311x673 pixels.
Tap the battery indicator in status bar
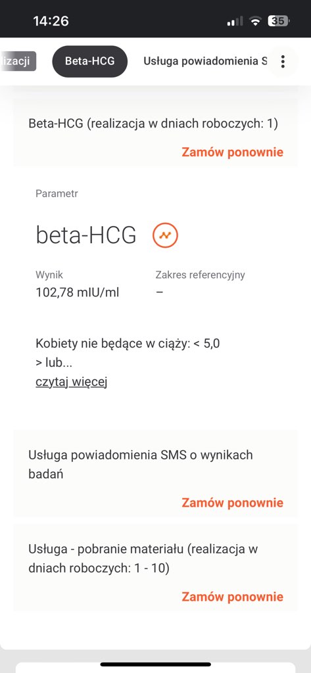279,20
